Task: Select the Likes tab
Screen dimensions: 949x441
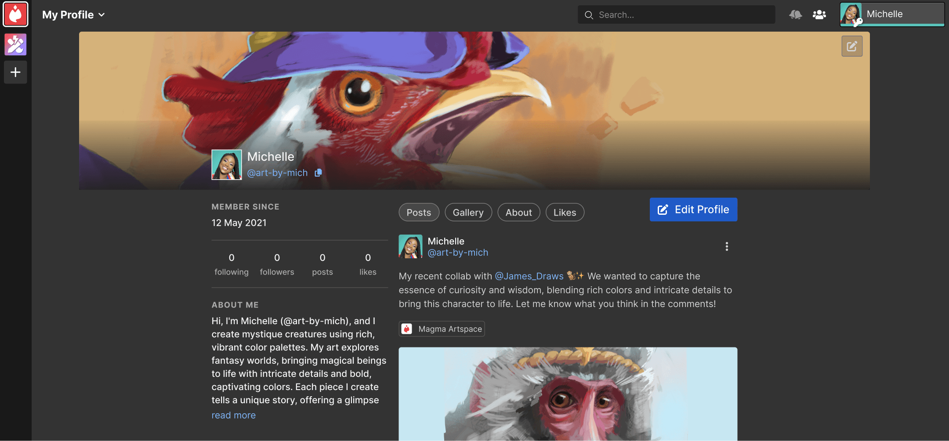Action: tap(565, 213)
